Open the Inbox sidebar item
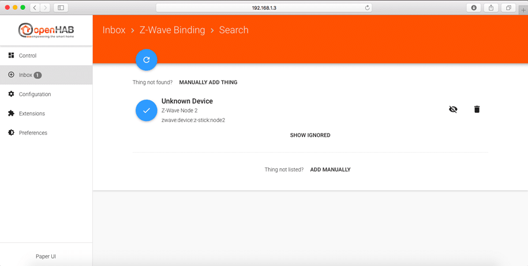Image resolution: width=528 pixels, height=266 pixels. [x=46, y=75]
